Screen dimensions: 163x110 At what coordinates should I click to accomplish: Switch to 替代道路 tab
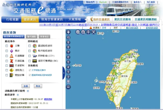31,37
